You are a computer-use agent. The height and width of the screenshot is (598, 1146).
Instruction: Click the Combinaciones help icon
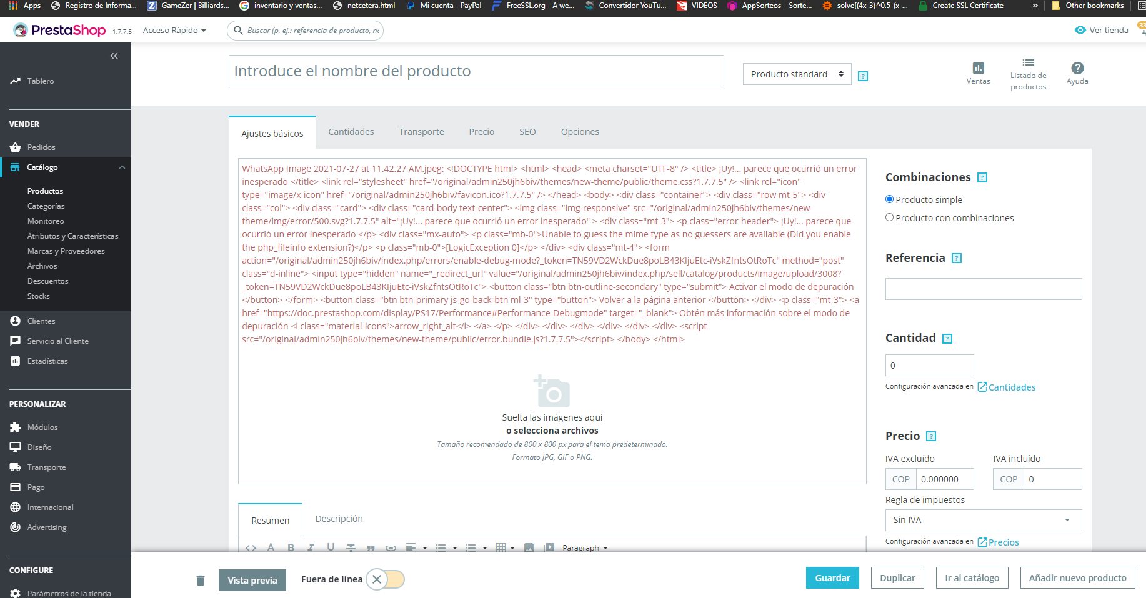[x=982, y=177]
